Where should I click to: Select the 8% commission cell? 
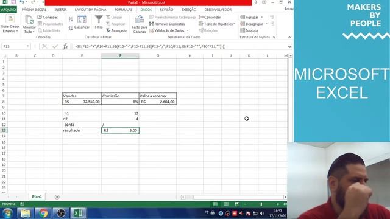120,102
